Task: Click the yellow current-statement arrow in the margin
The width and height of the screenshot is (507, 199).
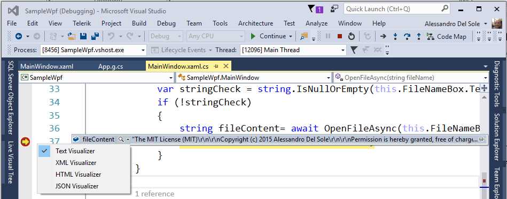Action: [x=25, y=142]
